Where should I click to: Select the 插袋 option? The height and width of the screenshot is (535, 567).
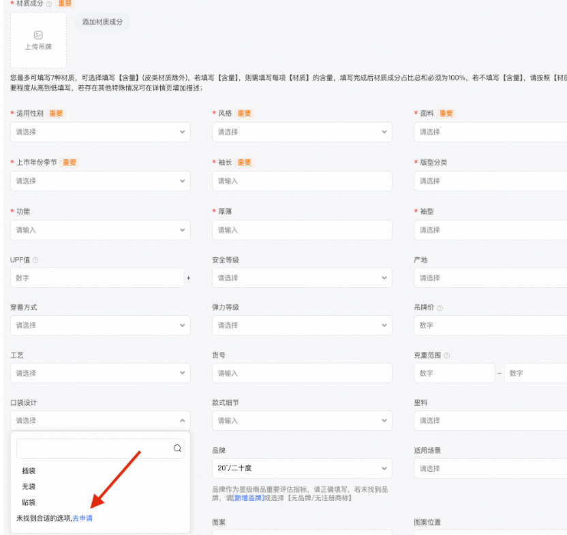29,471
